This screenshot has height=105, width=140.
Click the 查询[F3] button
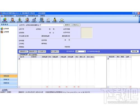[x=68, y=25]
